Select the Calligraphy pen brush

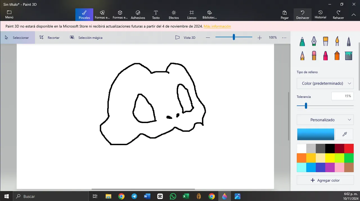314,41
